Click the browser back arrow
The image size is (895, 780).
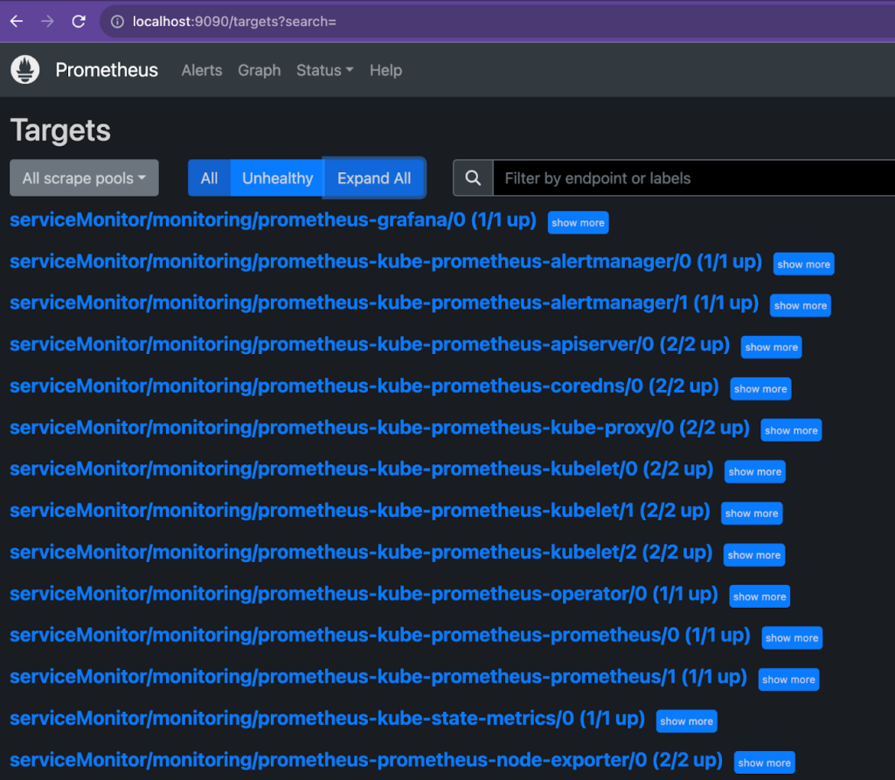(17, 21)
